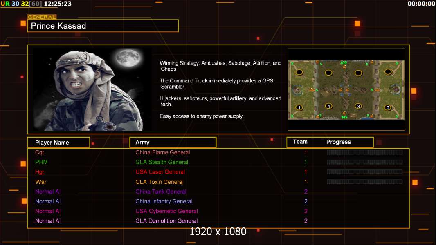436x245 pixels.
Task: Click the Progress column header
Action: (x=338, y=142)
